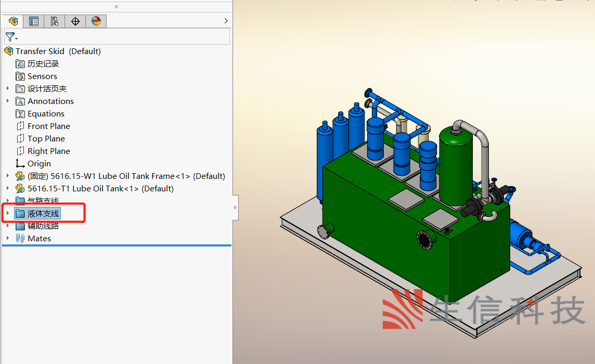Screen dimensions: 595x364
Task: Click the Top Plane icon
Action: (x=20, y=138)
